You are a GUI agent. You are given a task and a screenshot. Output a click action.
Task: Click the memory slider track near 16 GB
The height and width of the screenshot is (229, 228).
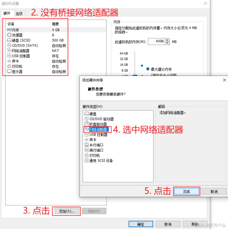[134, 65]
